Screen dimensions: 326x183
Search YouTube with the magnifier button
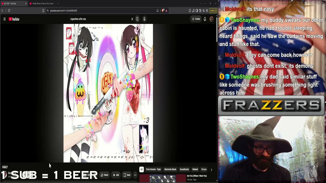137,19
